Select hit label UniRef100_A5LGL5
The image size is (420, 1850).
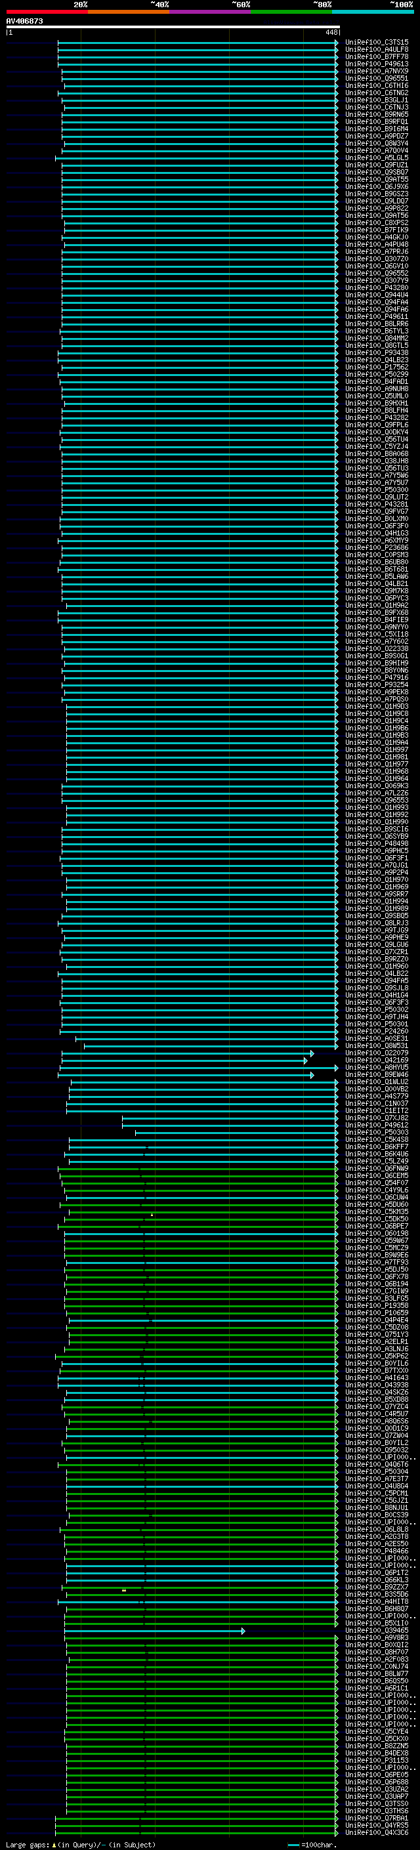point(377,158)
